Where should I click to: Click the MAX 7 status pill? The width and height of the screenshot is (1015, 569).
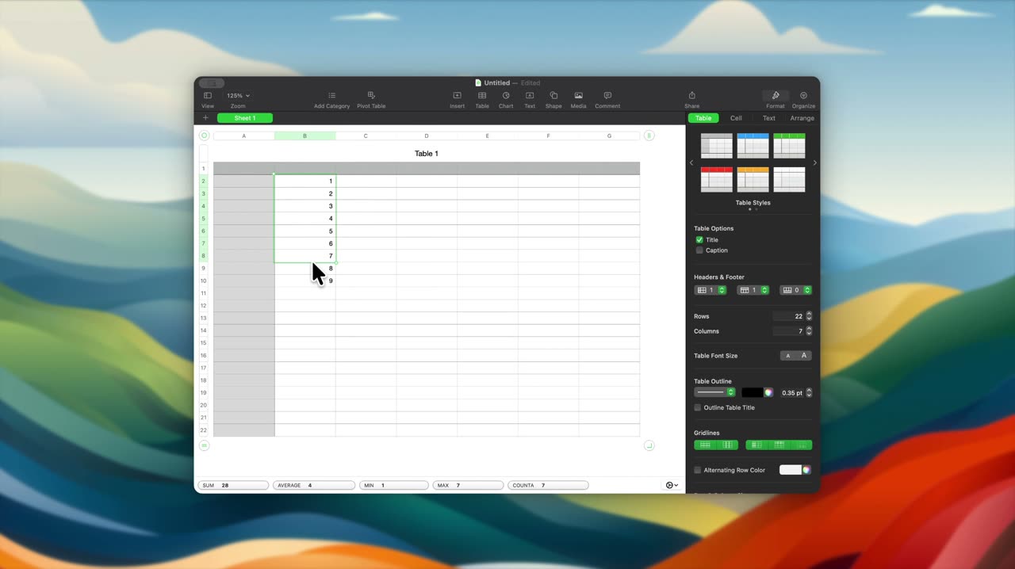tap(469, 485)
